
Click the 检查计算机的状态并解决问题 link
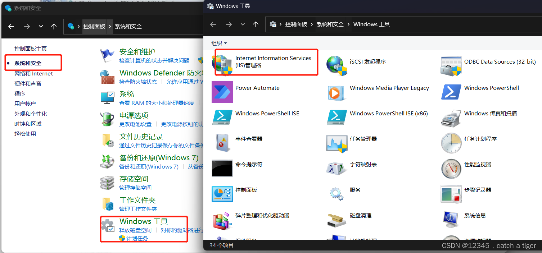[154, 60]
